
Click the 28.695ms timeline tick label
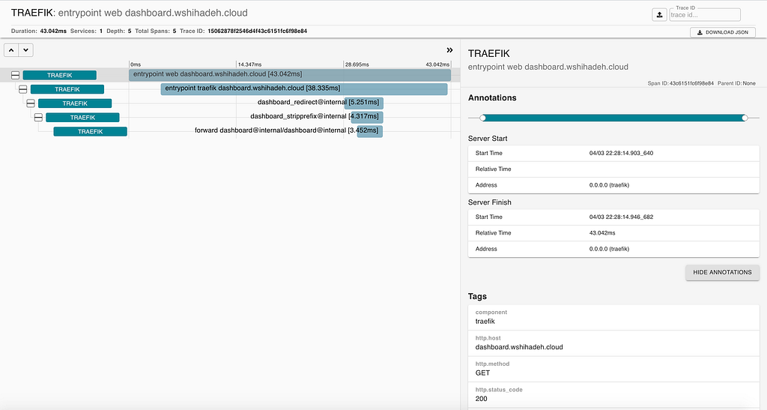[357, 64]
